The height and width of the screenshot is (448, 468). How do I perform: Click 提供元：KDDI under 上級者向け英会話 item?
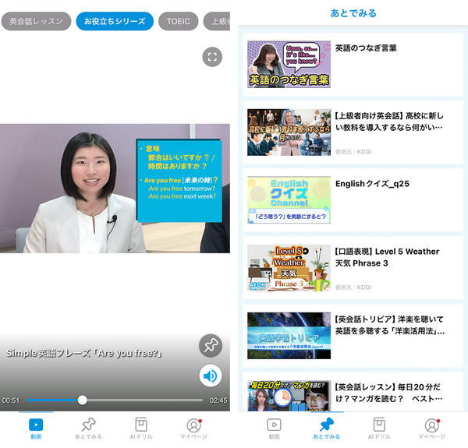click(353, 152)
